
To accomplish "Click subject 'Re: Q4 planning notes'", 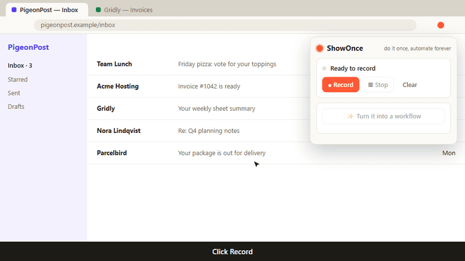I will pos(209,130).
